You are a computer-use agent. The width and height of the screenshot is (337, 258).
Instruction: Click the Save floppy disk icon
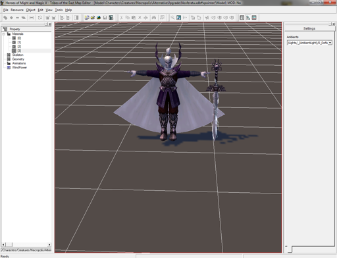(x=105, y=18)
